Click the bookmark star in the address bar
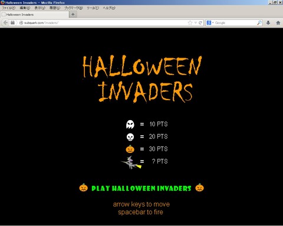 click(x=190, y=23)
